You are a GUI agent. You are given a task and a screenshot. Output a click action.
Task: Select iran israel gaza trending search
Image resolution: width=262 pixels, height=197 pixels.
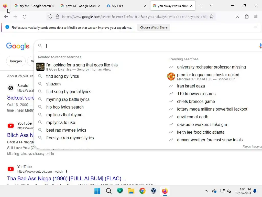pyautogui.click(x=191, y=86)
